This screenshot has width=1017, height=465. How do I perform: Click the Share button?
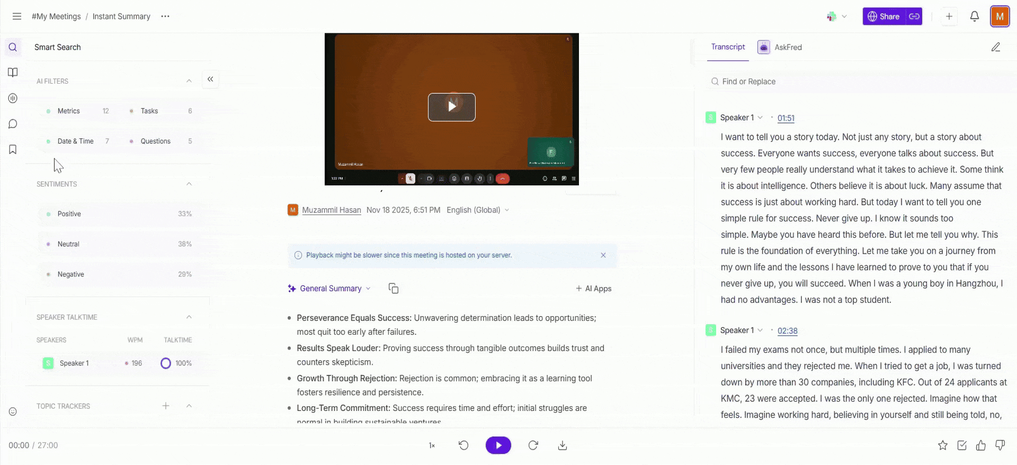tap(884, 16)
